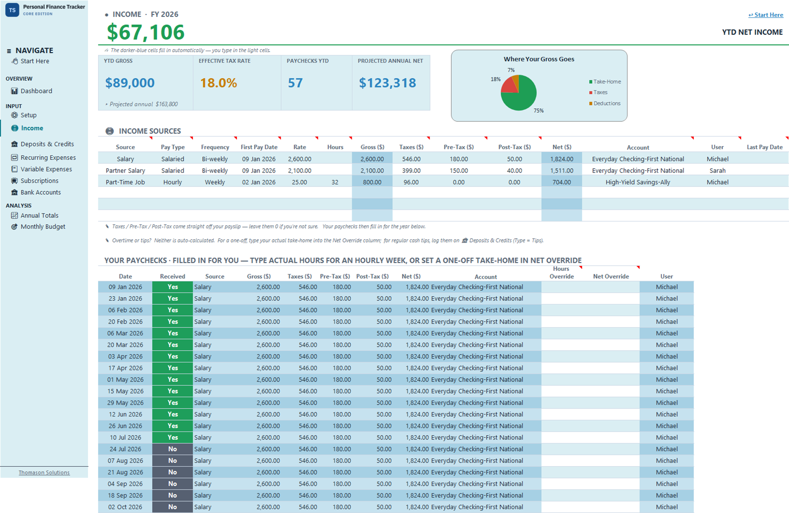Click the Deposits & Credits bank icon
Screen dimensions: 789x513
point(15,144)
